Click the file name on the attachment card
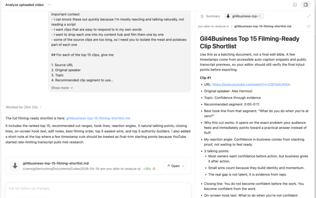 click(56, 163)
